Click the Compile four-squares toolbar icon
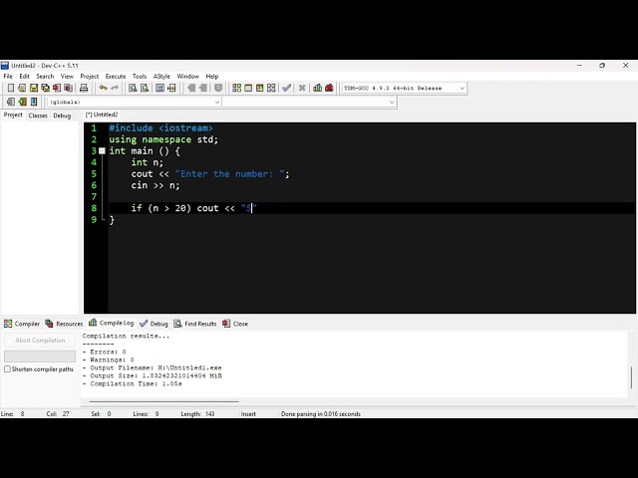 coord(236,88)
